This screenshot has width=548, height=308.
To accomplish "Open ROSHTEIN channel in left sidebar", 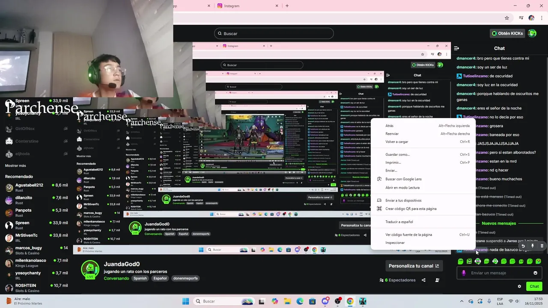I will [36, 288].
